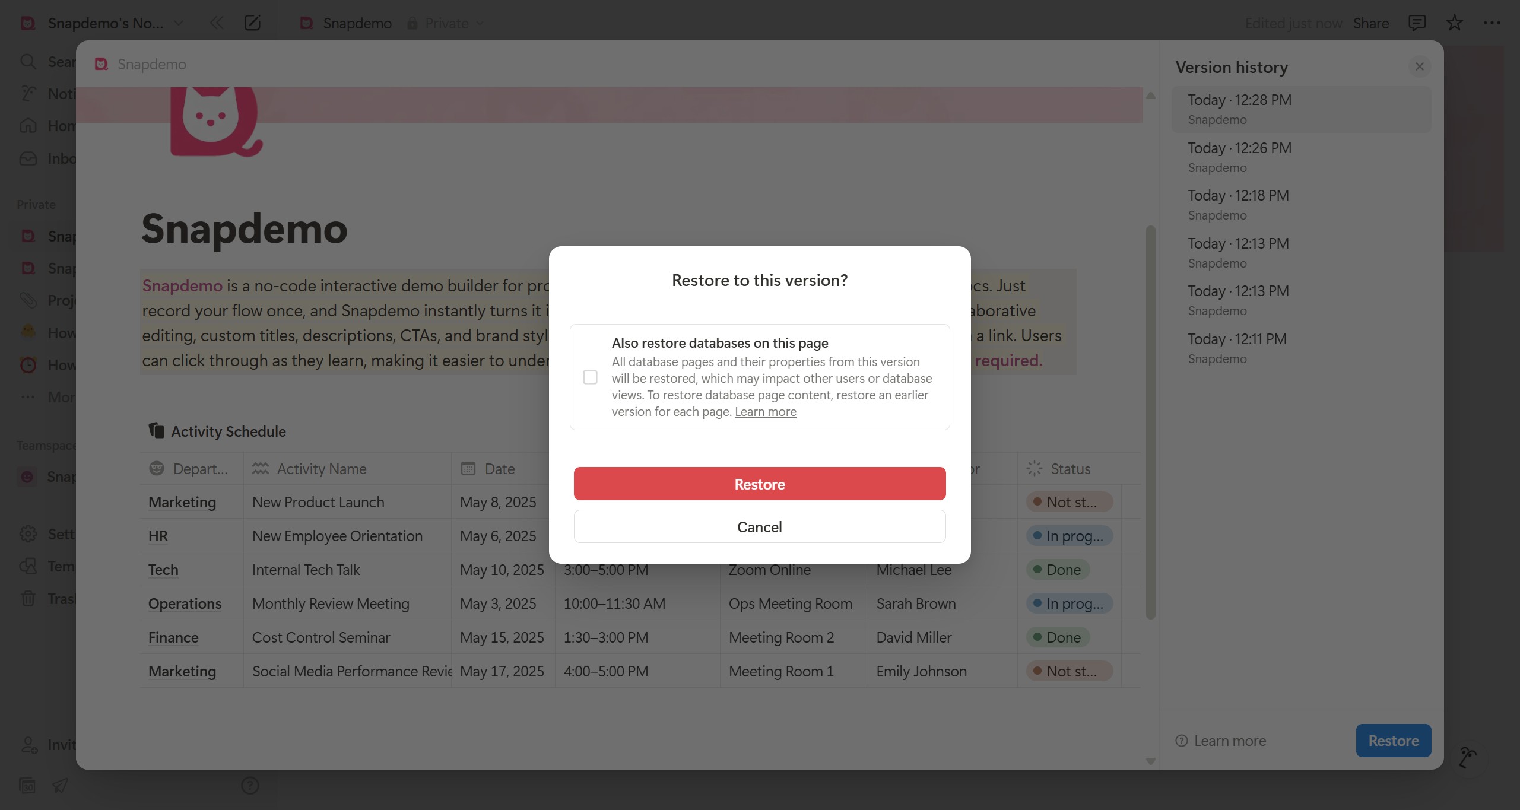Expand the Snapdemo's workspace switcher dropdown

tap(179, 23)
